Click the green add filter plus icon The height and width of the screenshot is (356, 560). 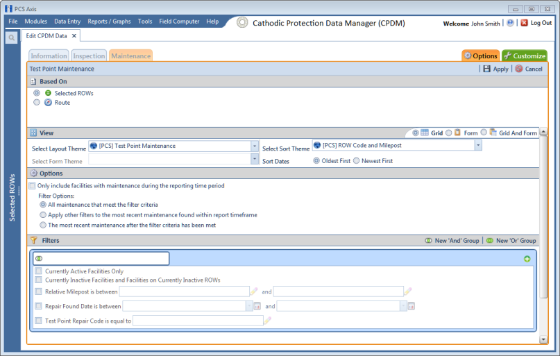[527, 259]
